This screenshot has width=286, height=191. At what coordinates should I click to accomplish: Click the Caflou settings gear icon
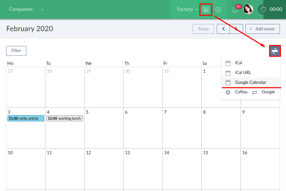tap(228, 92)
